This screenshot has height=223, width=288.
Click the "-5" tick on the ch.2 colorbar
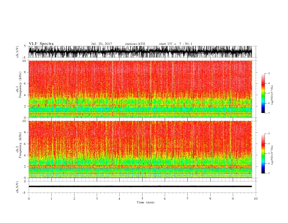[x=268, y=153]
